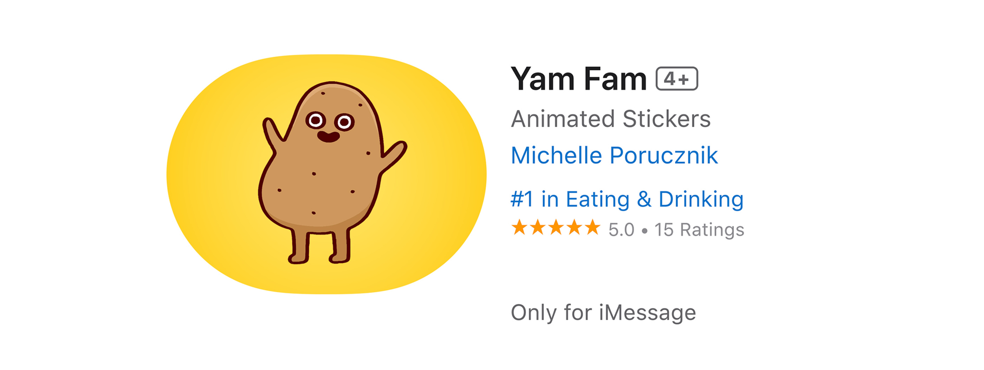Viewport: 984px width, 370px height.
Task: Click the Yam Fam yellow app icon
Action: 326,174
